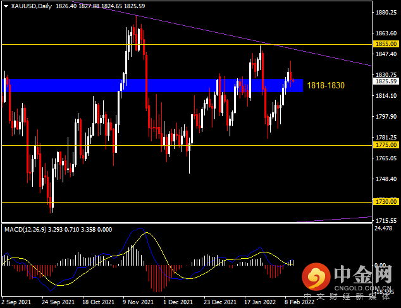Click the 17 Jan 2022 date label

pyautogui.click(x=260, y=302)
